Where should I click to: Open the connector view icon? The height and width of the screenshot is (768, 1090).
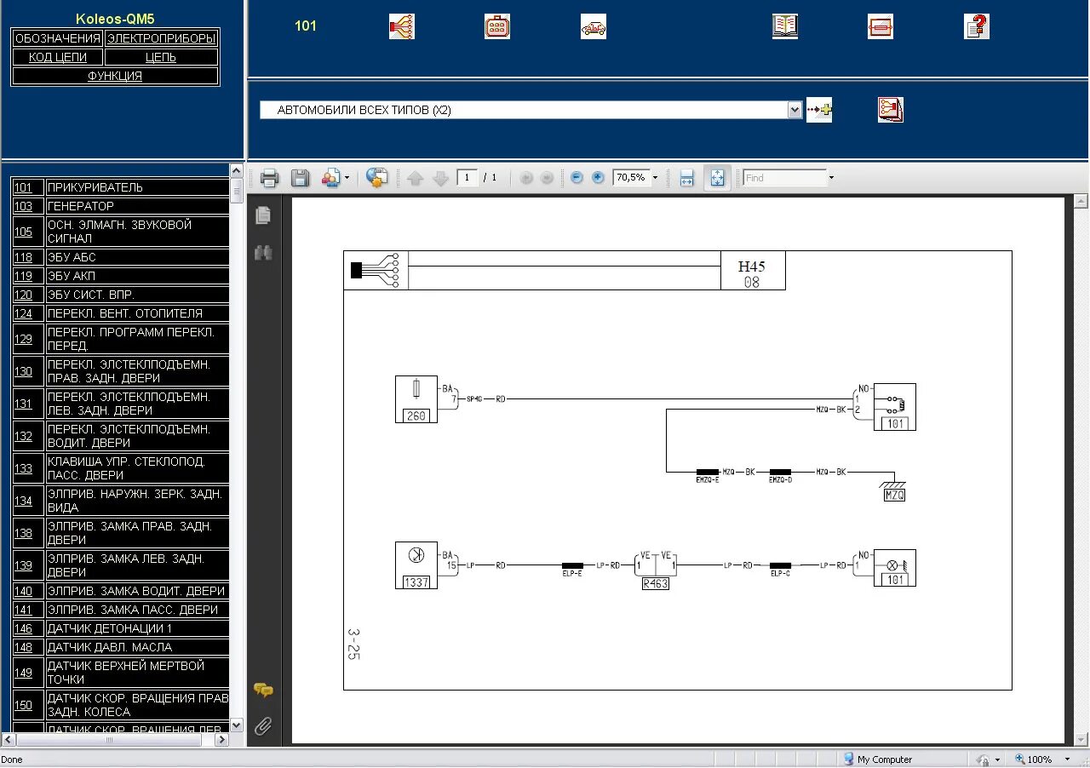click(x=497, y=26)
